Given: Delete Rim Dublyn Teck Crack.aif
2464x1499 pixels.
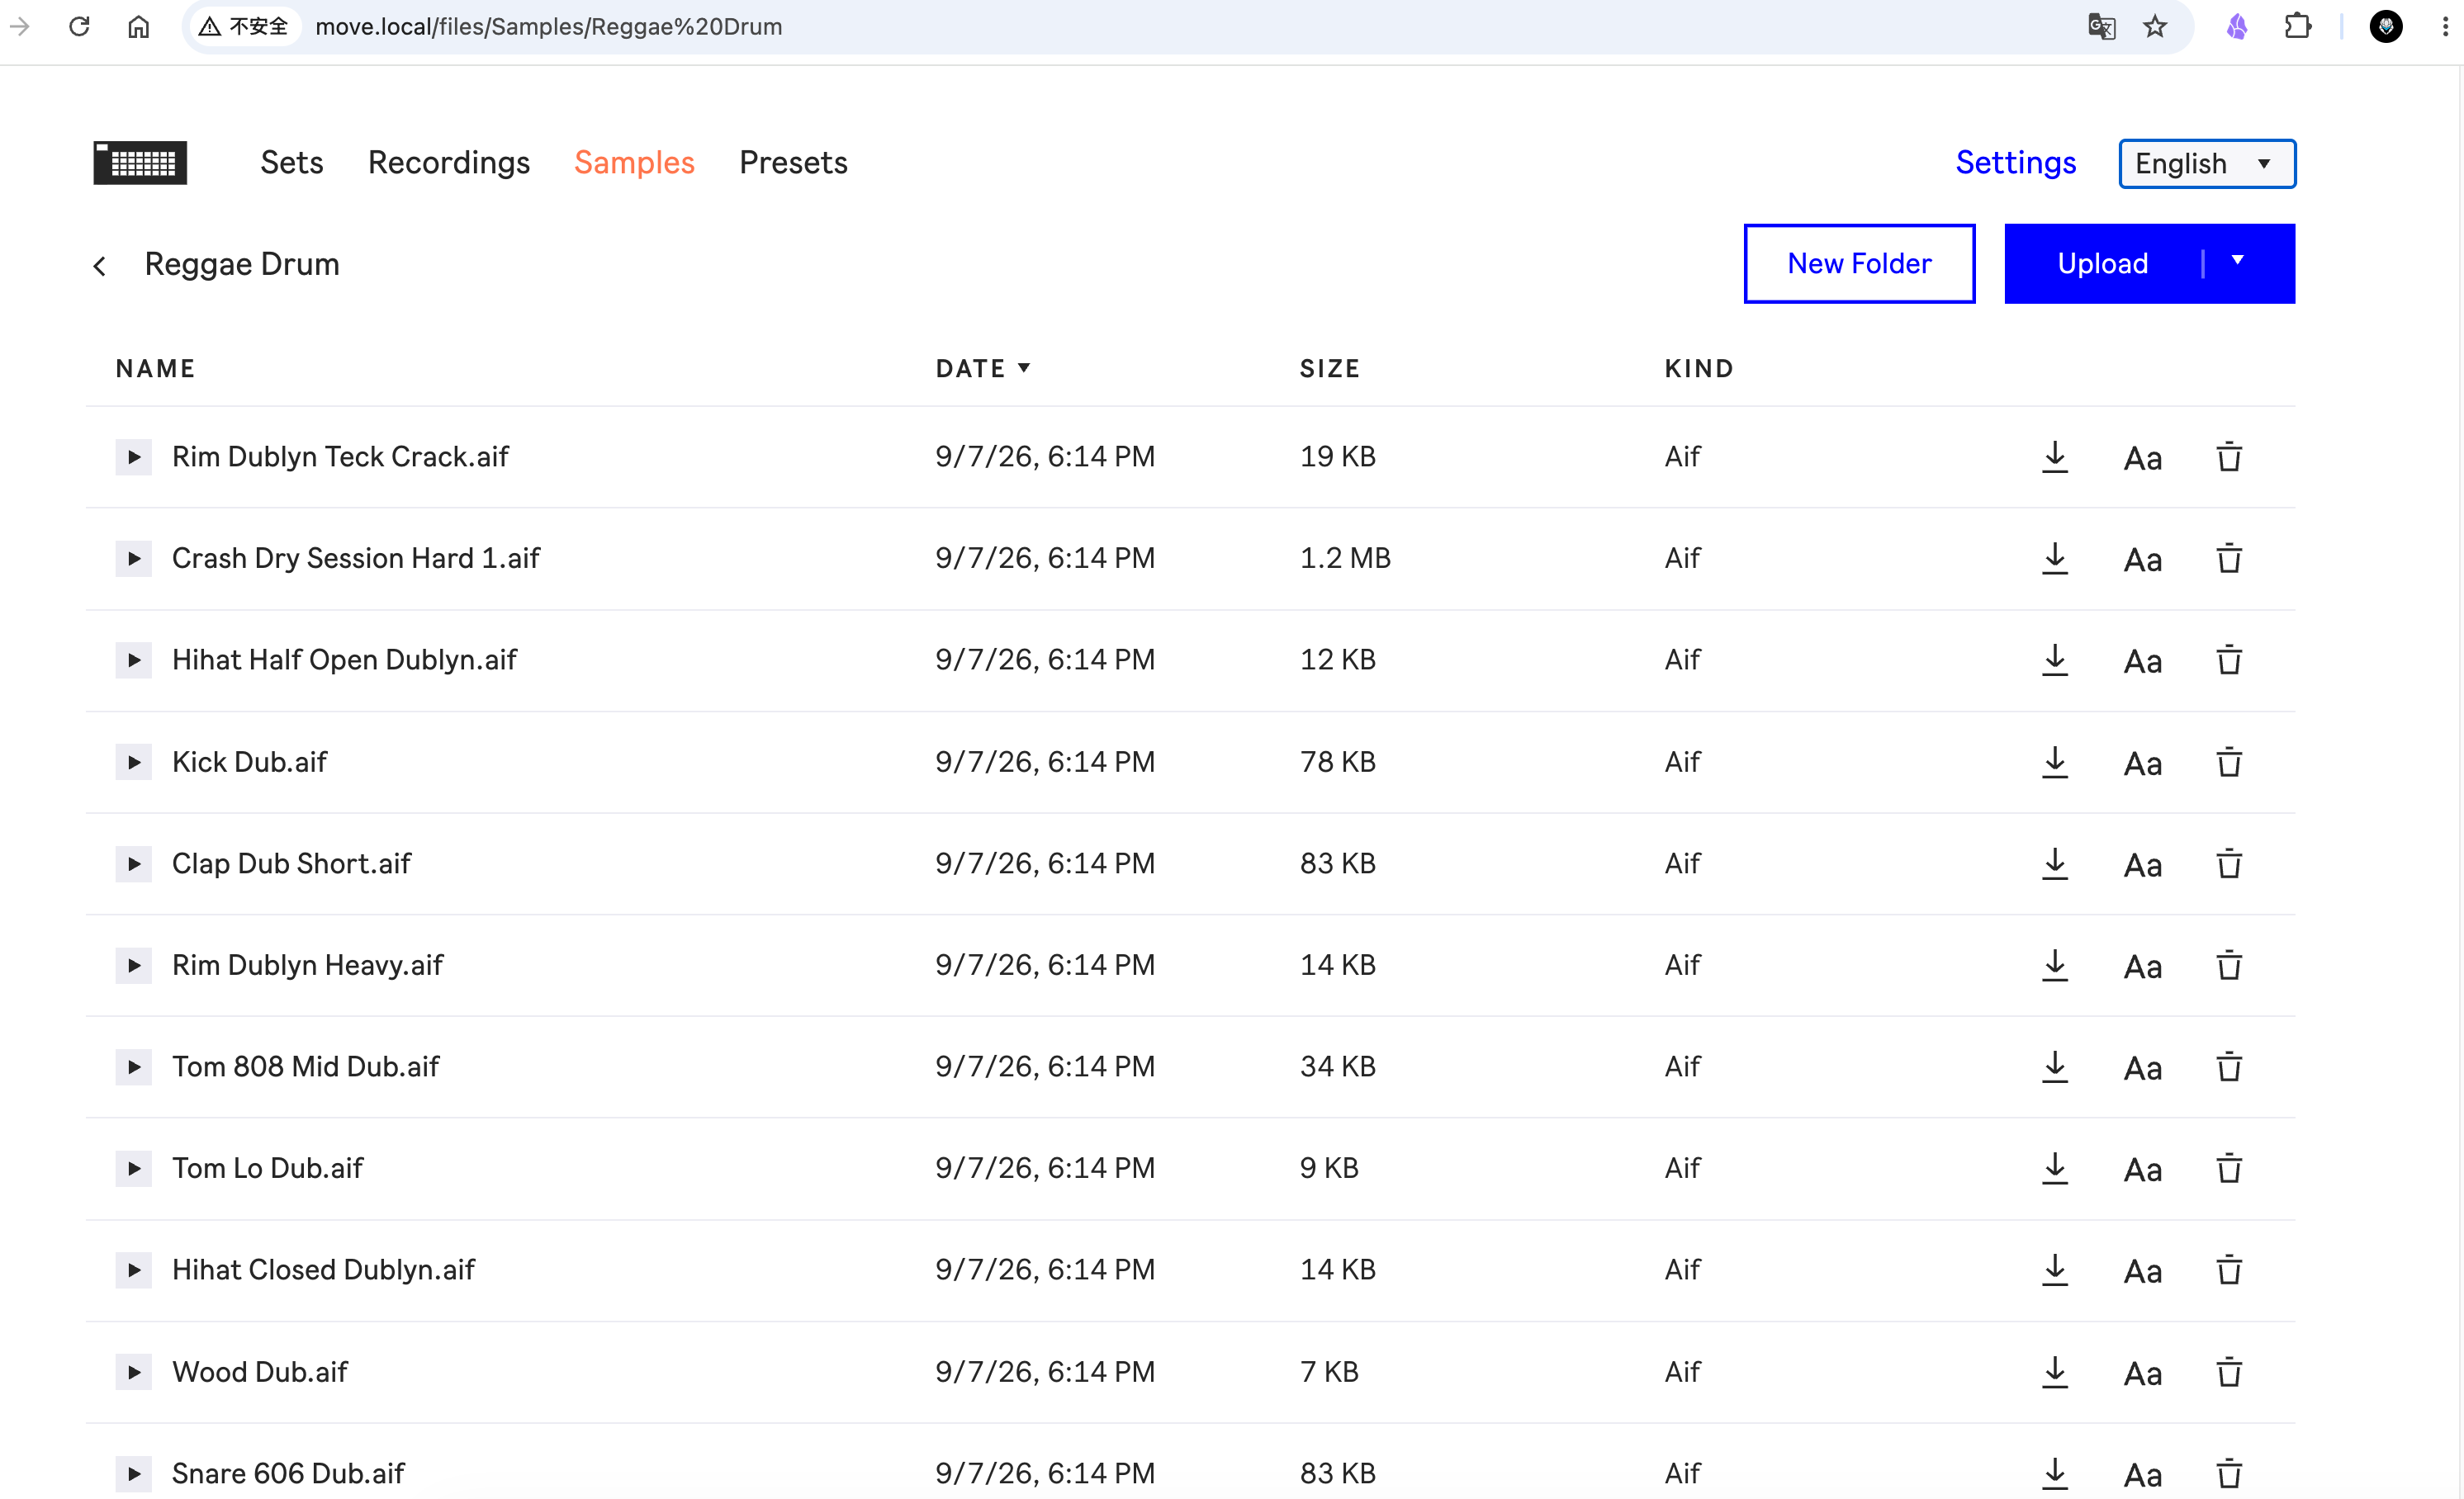Looking at the screenshot, I should (2229, 456).
